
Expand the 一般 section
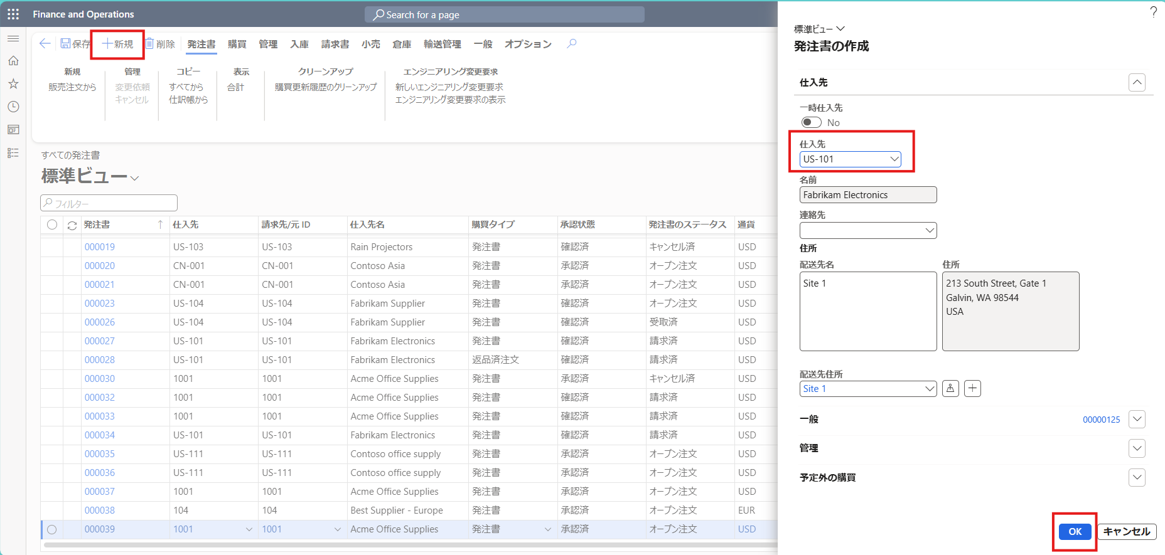point(1137,419)
